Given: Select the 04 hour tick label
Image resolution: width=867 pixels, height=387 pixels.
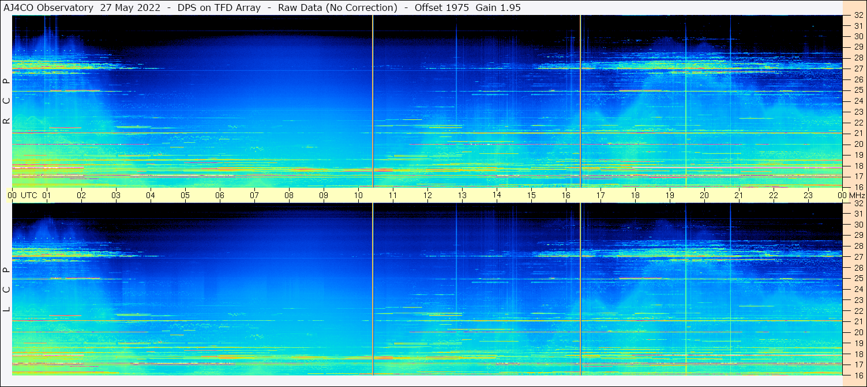Looking at the screenshot, I should coord(151,195).
